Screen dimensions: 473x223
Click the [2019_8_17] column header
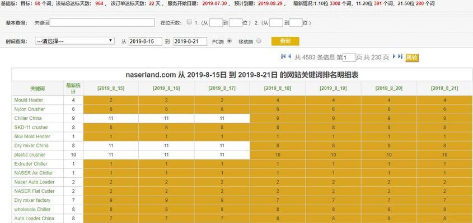pos(222,88)
